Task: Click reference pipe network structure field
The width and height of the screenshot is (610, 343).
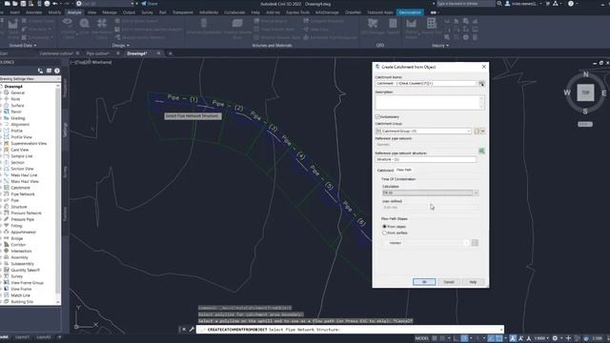Action: point(426,159)
